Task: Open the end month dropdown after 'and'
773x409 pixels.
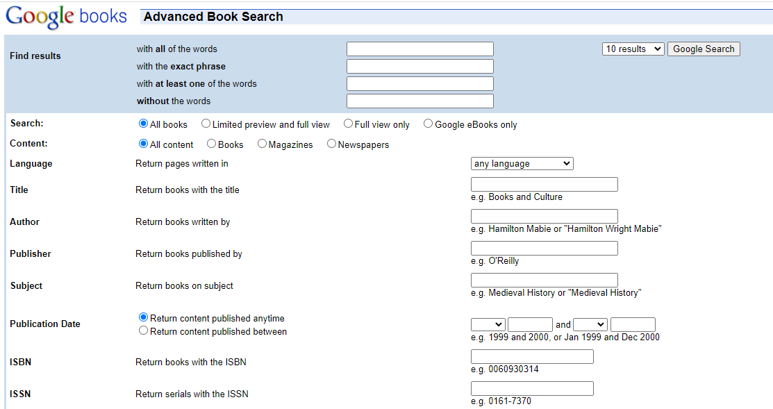Action: pyautogui.click(x=590, y=324)
